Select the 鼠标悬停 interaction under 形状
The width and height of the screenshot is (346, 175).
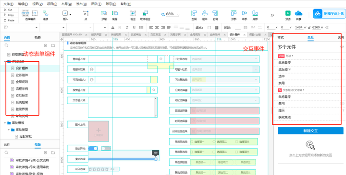[x=284, y=63]
